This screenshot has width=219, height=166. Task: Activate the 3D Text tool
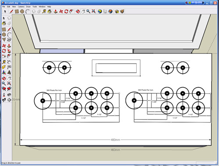point(9,72)
